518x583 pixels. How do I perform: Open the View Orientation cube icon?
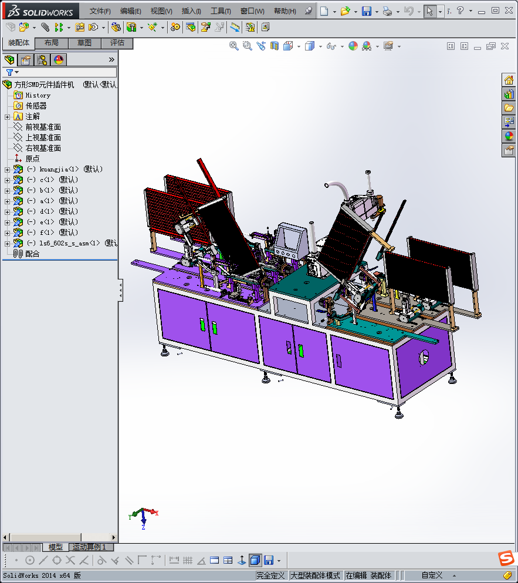click(x=288, y=46)
